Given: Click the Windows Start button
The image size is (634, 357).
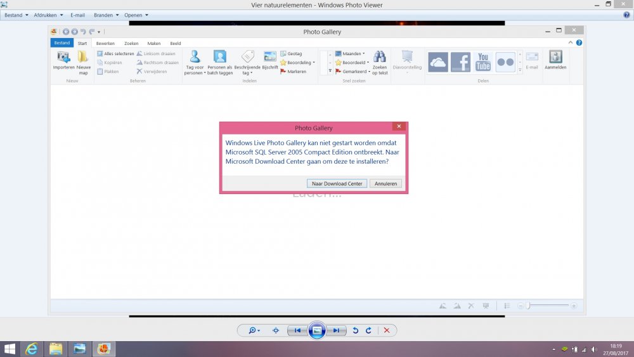Looking at the screenshot, I should pyautogui.click(x=10, y=349).
